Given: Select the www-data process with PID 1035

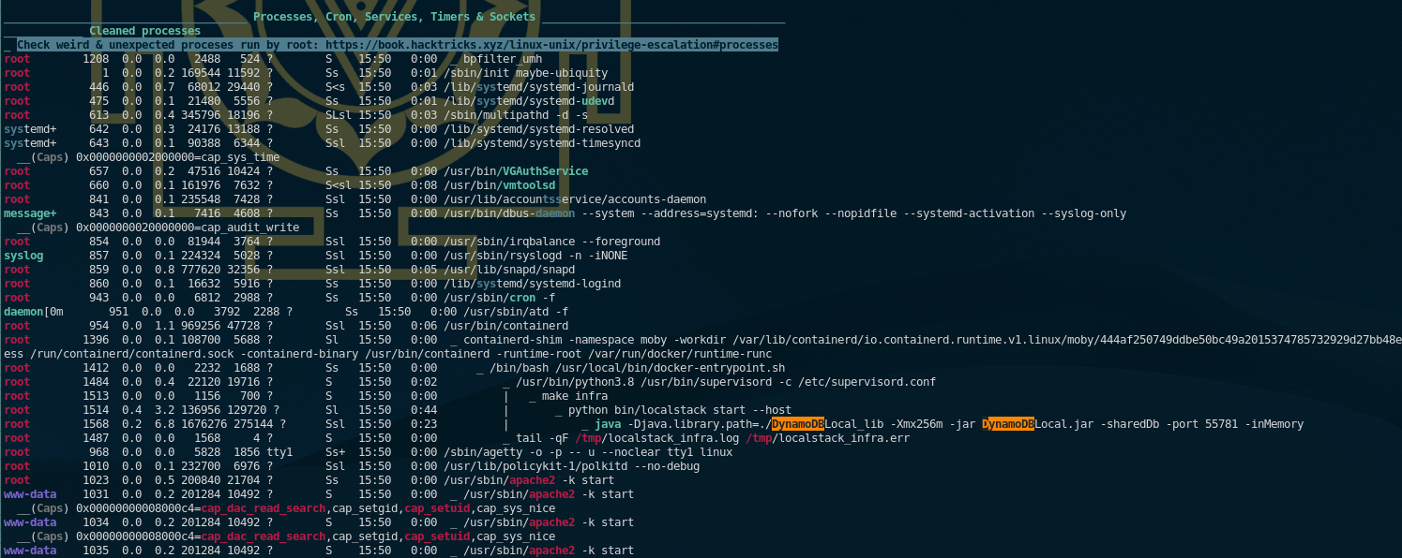Looking at the screenshot, I should [319, 551].
